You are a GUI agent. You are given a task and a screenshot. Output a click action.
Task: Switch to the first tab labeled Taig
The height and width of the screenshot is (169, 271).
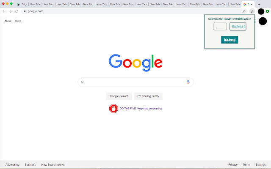22,4
